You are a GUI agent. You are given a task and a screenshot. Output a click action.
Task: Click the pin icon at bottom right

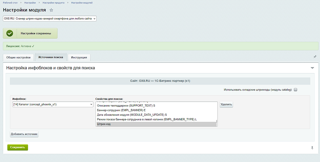312,148
